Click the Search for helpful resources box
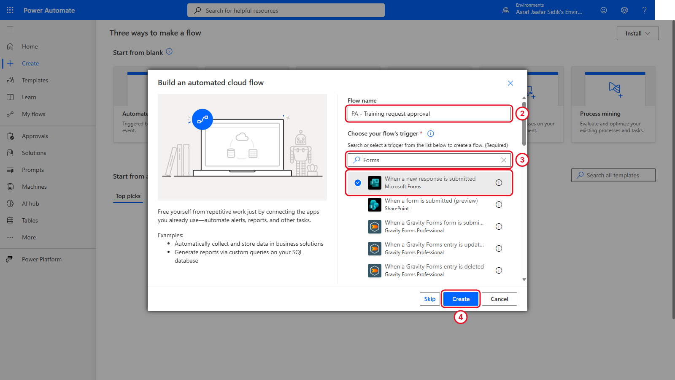The width and height of the screenshot is (675, 380). (286, 10)
